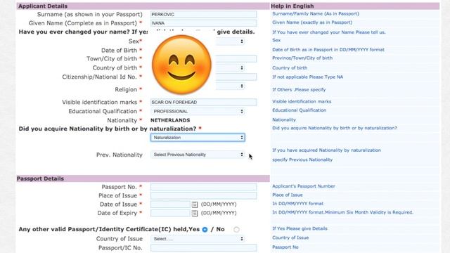Click the Town/City of birth field
Viewport: 450px width, 253px height.
click(x=236, y=59)
